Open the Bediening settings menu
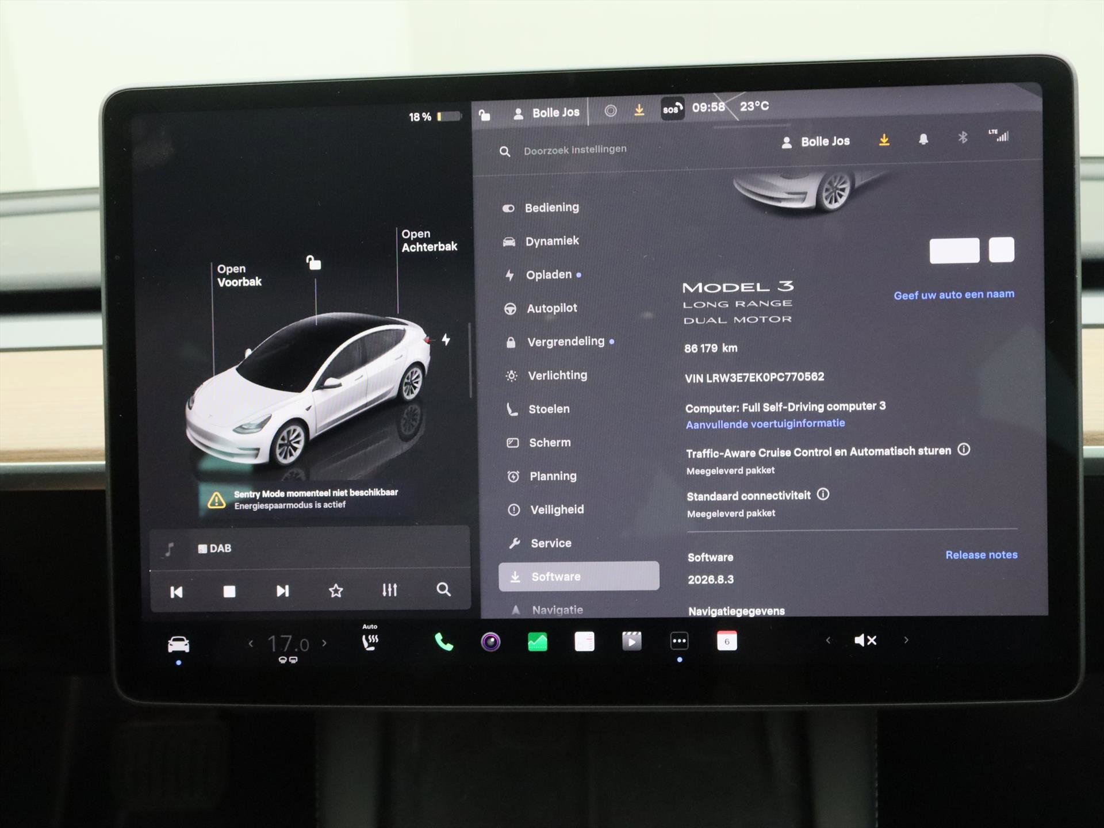This screenshot has height=828, width=1104. click(x=540, y=208)
